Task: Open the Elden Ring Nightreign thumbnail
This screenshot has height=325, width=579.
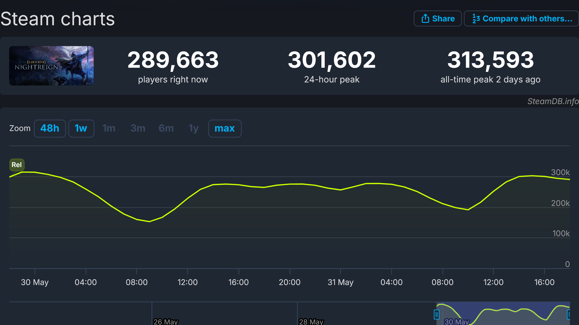Action: coord(52,66)
